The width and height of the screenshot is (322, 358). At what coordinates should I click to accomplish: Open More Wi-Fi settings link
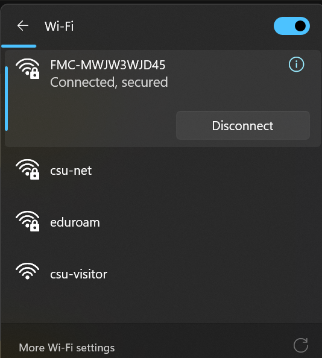(x=67, y=348)
